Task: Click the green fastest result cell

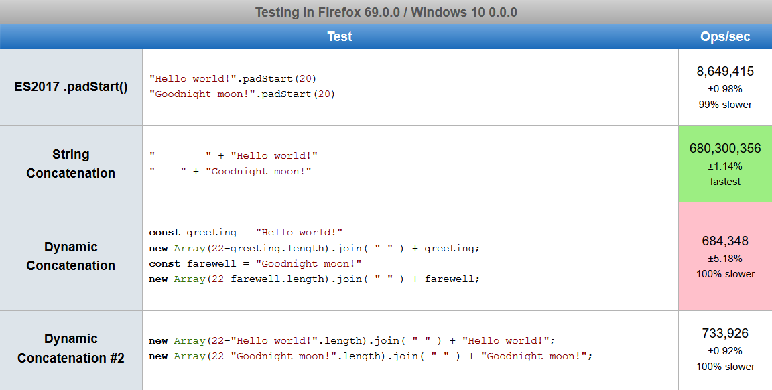Action: [x=725, y=164]
